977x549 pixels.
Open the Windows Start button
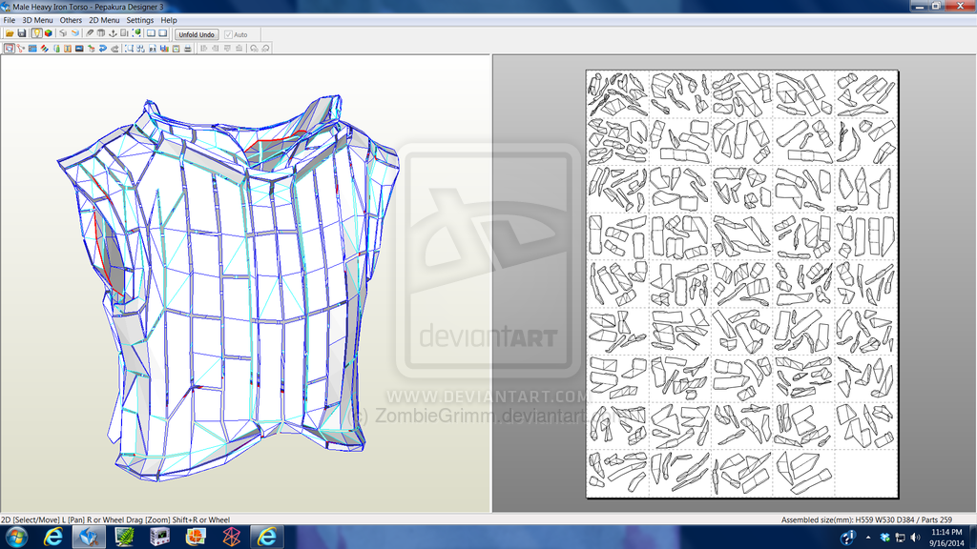(x=15, y=537)
